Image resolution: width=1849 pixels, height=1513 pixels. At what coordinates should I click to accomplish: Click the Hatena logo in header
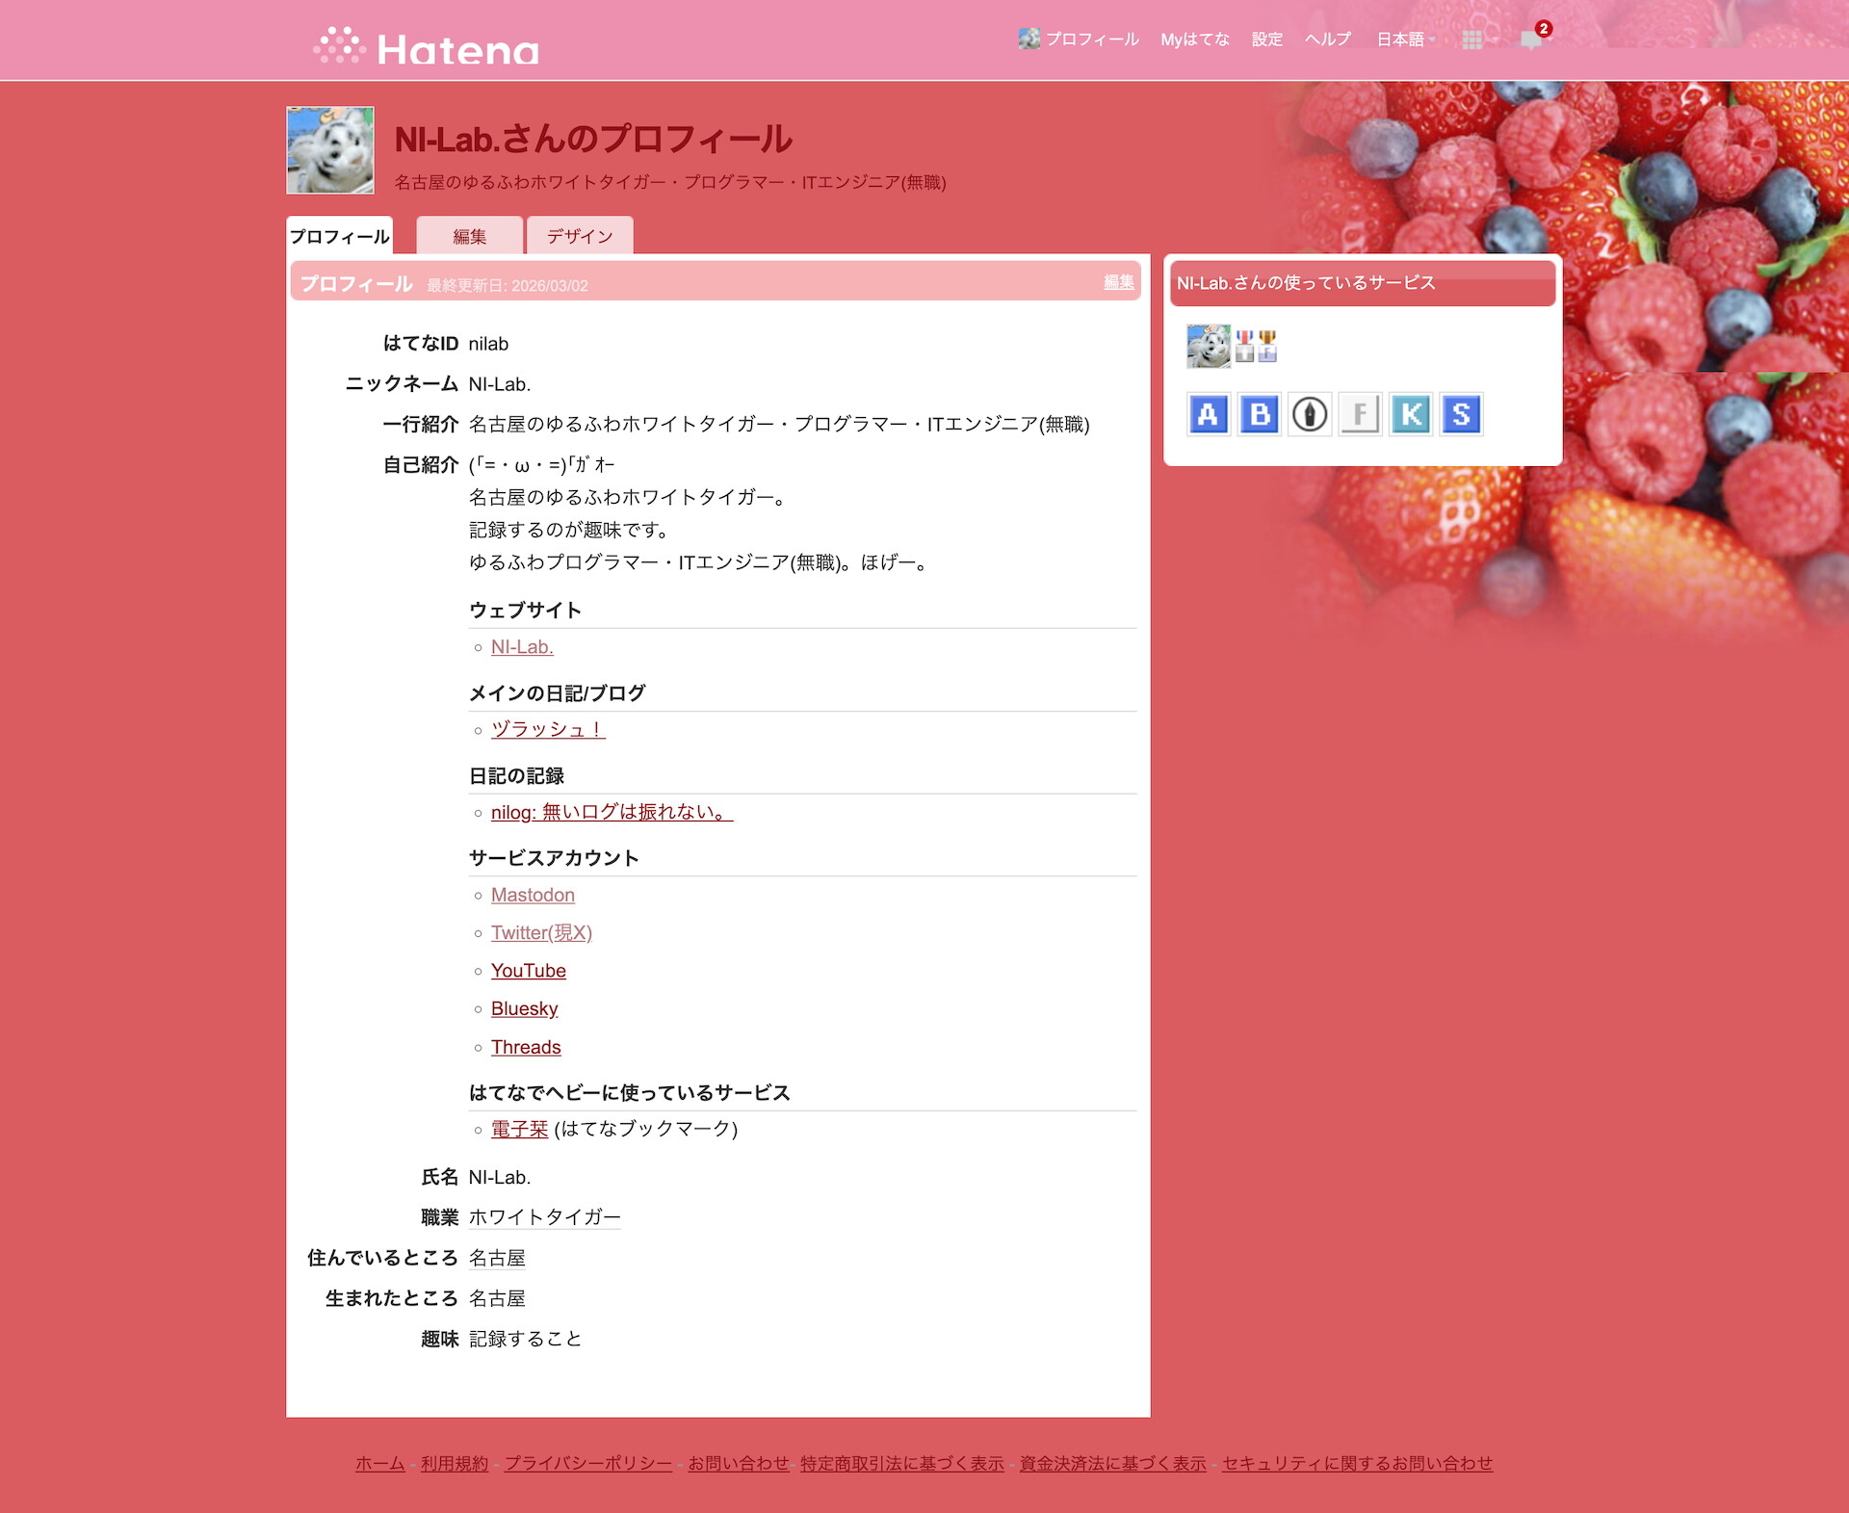click(x=427, y=47)
